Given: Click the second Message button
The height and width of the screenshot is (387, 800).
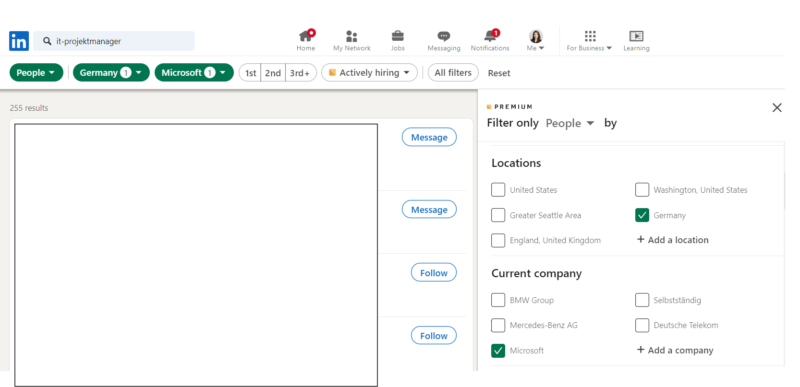Looking at the screenshot, I should [x=429, y=209].
